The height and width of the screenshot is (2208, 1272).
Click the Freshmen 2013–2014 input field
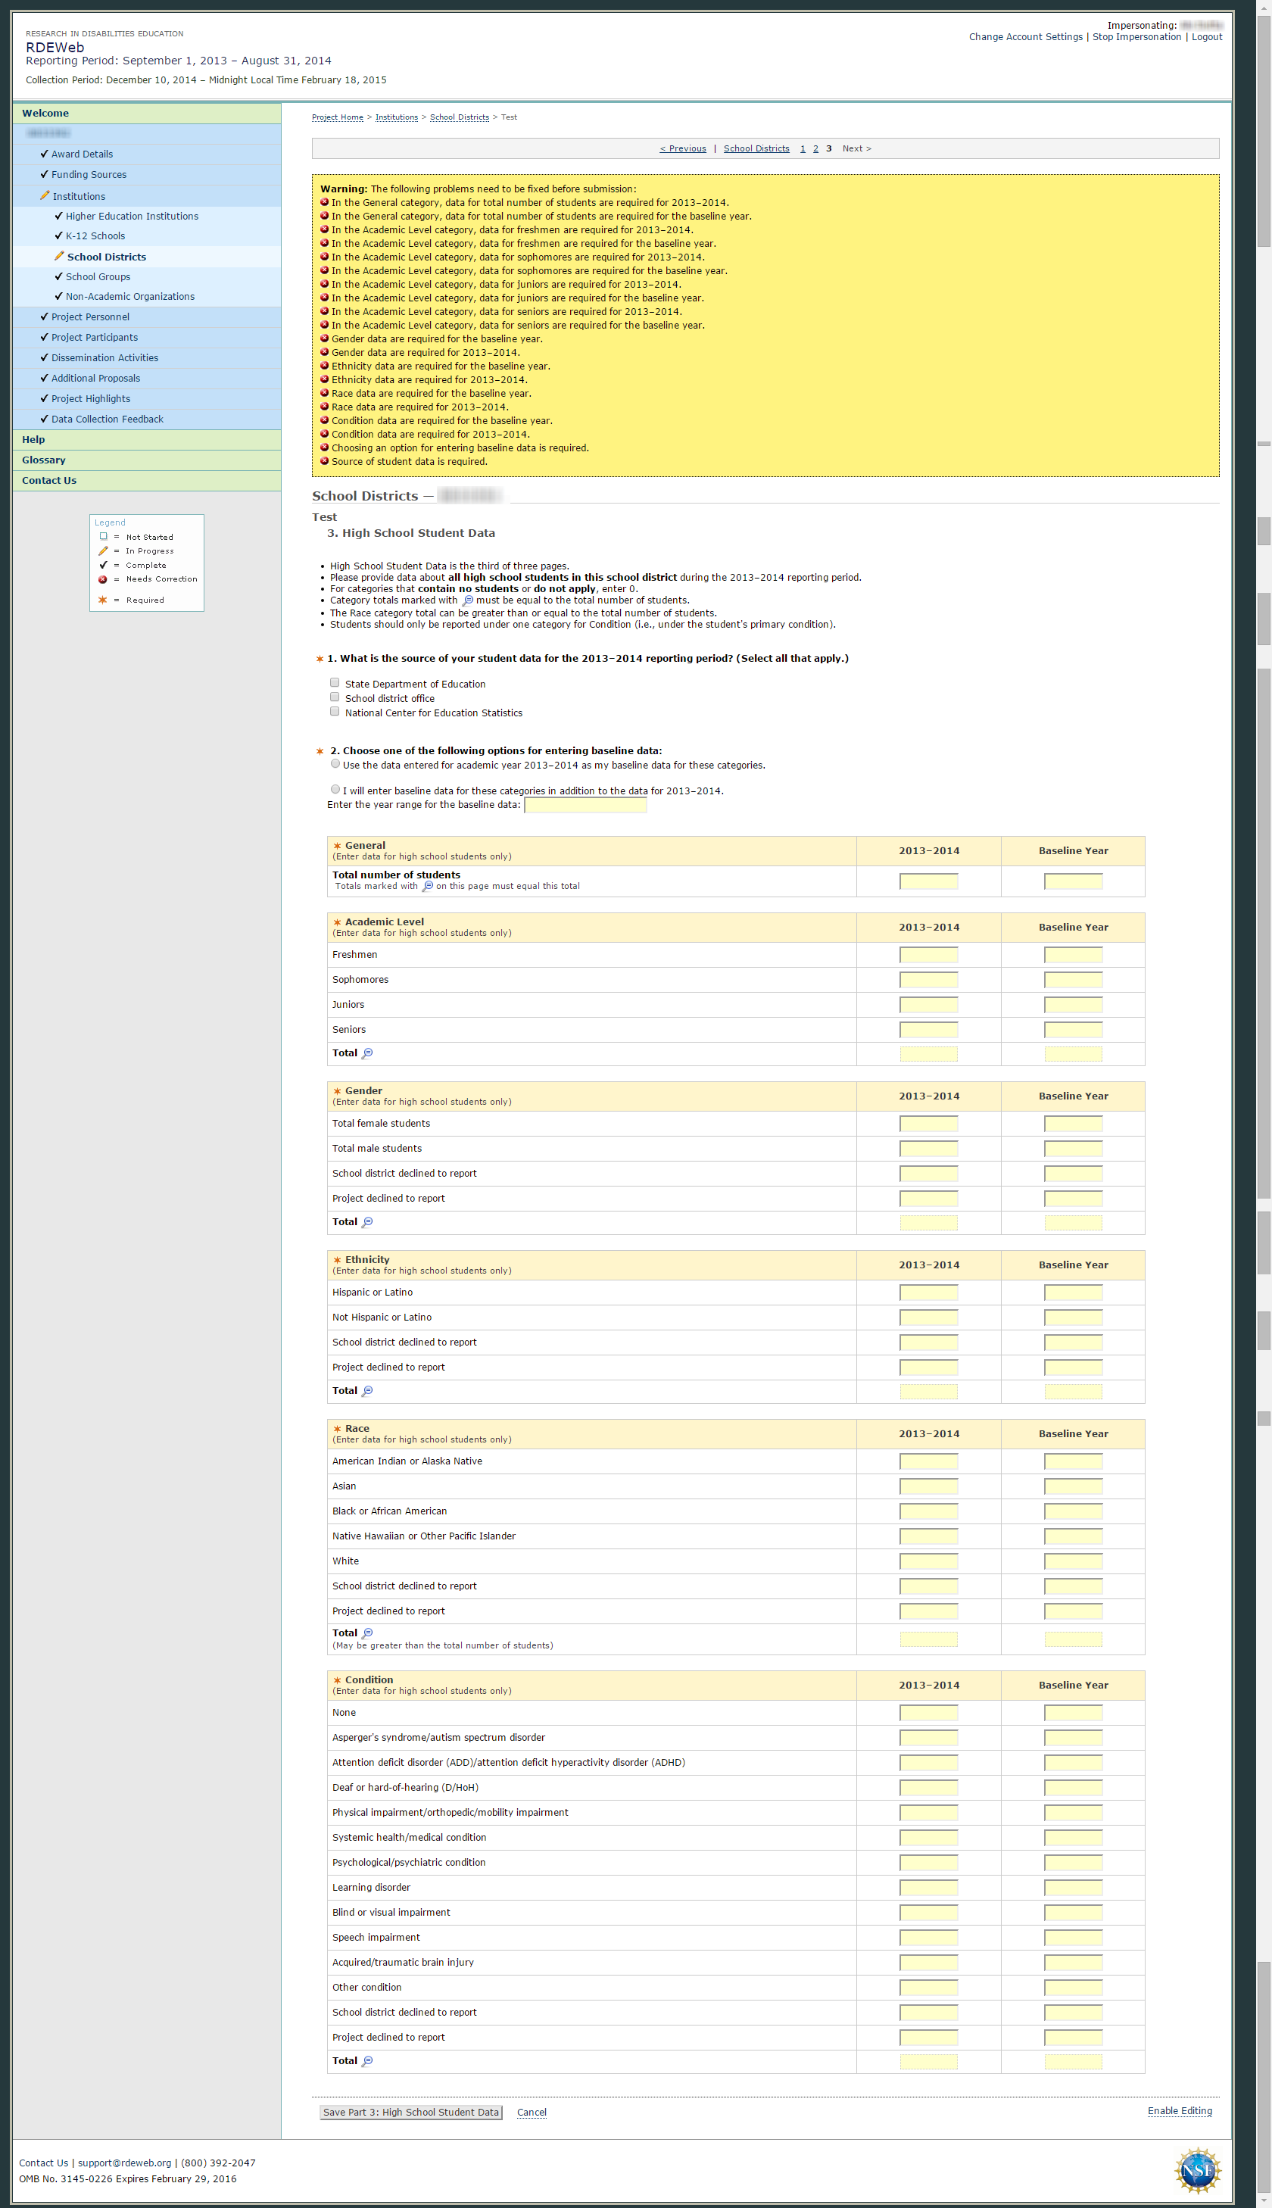tap(929, 955)
